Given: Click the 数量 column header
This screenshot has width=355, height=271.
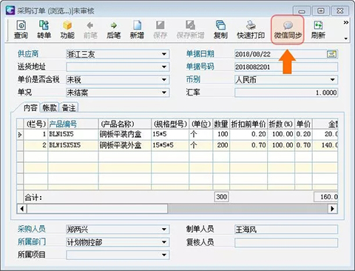Looking at the screenshot, I should click(221, 124).
